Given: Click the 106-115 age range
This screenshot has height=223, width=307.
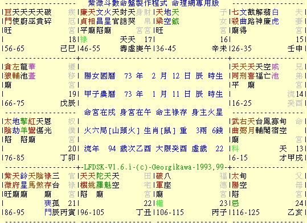Looking at the screenshot, I should tap(170, 212).
